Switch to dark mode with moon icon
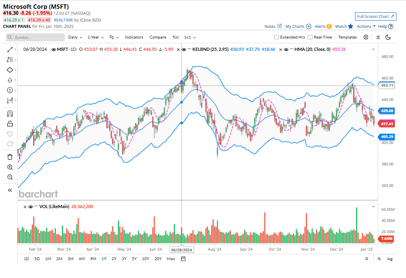Screen dimensions: 406x278 [388, 37]
